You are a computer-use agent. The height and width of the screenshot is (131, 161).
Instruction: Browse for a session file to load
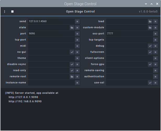point(150,21)
